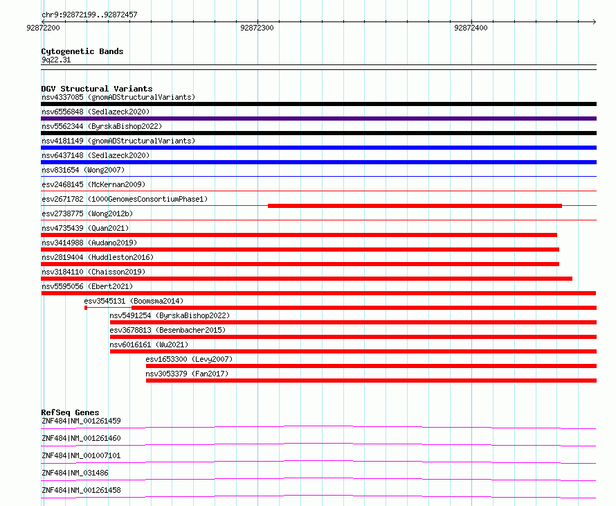Click the nsv5595056 (Ebert2021) label

coord(87,286)
